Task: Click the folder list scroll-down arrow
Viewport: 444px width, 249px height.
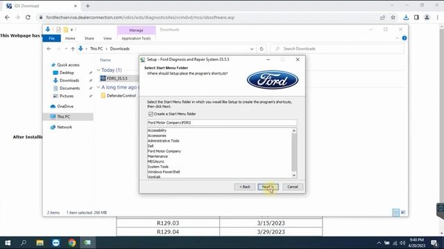Action: click(x=294, y=175)
